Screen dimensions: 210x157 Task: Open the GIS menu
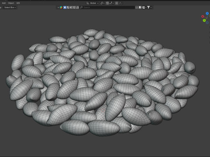(x=18, y=3)
